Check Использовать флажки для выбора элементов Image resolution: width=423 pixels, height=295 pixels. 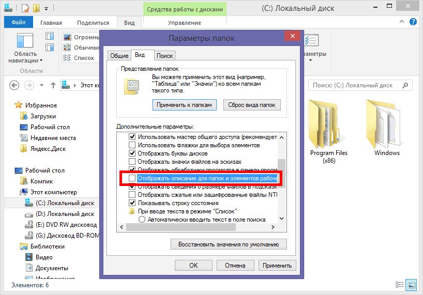pos(132,145)
